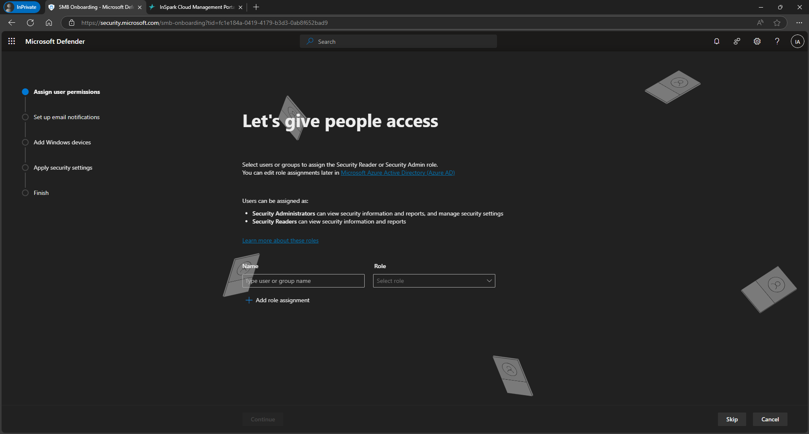Open Learn more about these roles link
Viewport: 809px width, 434px height.
pos(280,240)
